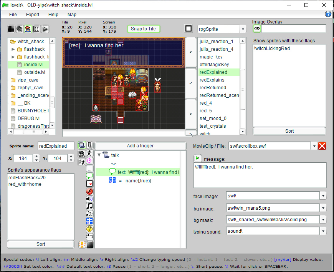Viewport: 334px width, 272px height.
Task: Click the pink timer trigger icon
Action: (x=89, y=160)
